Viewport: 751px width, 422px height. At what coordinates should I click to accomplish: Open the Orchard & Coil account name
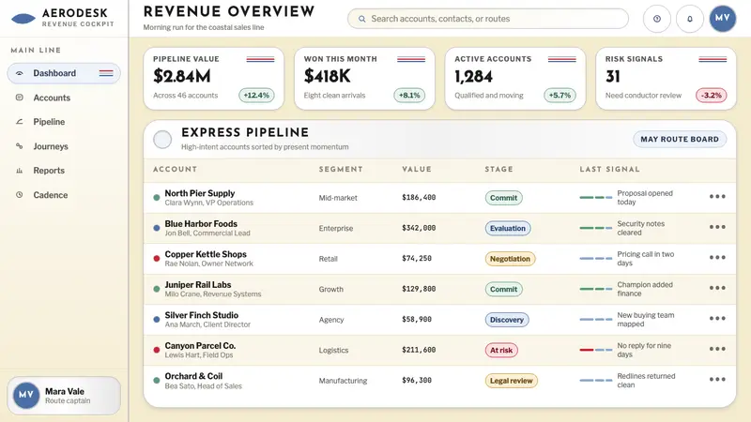[x=193, y=376]
